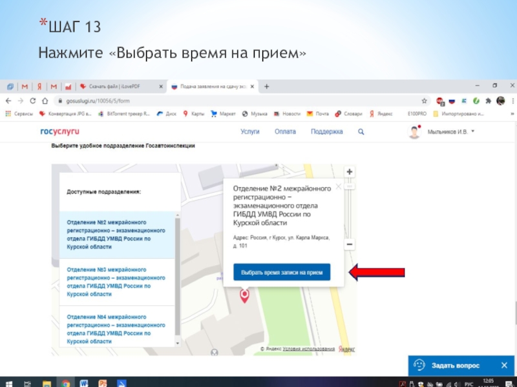517x387 pixels.
Task: Open the Услуги menu item
Action: [x=250, y=132]
